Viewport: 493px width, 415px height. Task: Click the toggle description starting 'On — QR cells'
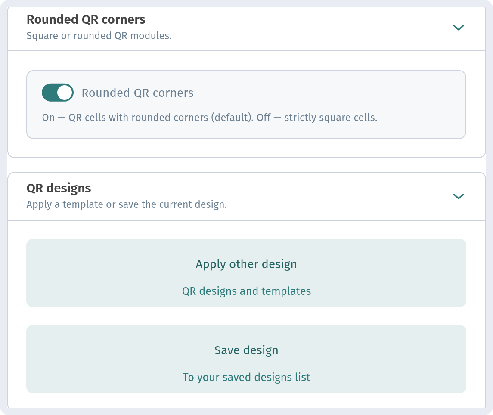(210, 118)
